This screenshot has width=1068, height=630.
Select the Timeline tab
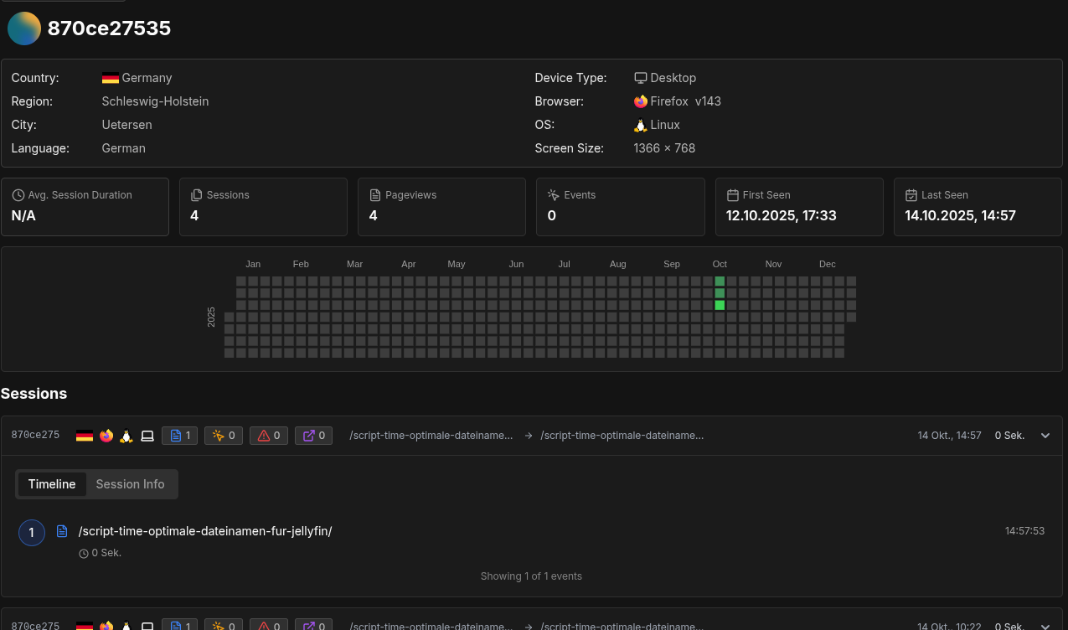pos(52,484)
